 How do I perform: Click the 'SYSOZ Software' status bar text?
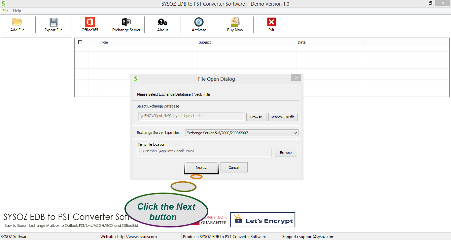pos(15,237)
